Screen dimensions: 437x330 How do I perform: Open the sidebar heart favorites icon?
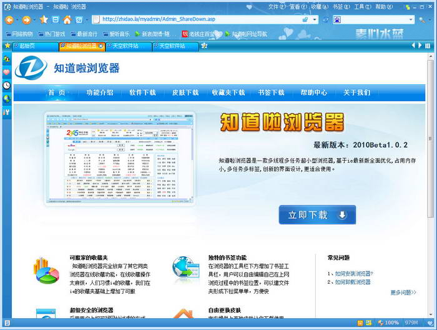6,72
